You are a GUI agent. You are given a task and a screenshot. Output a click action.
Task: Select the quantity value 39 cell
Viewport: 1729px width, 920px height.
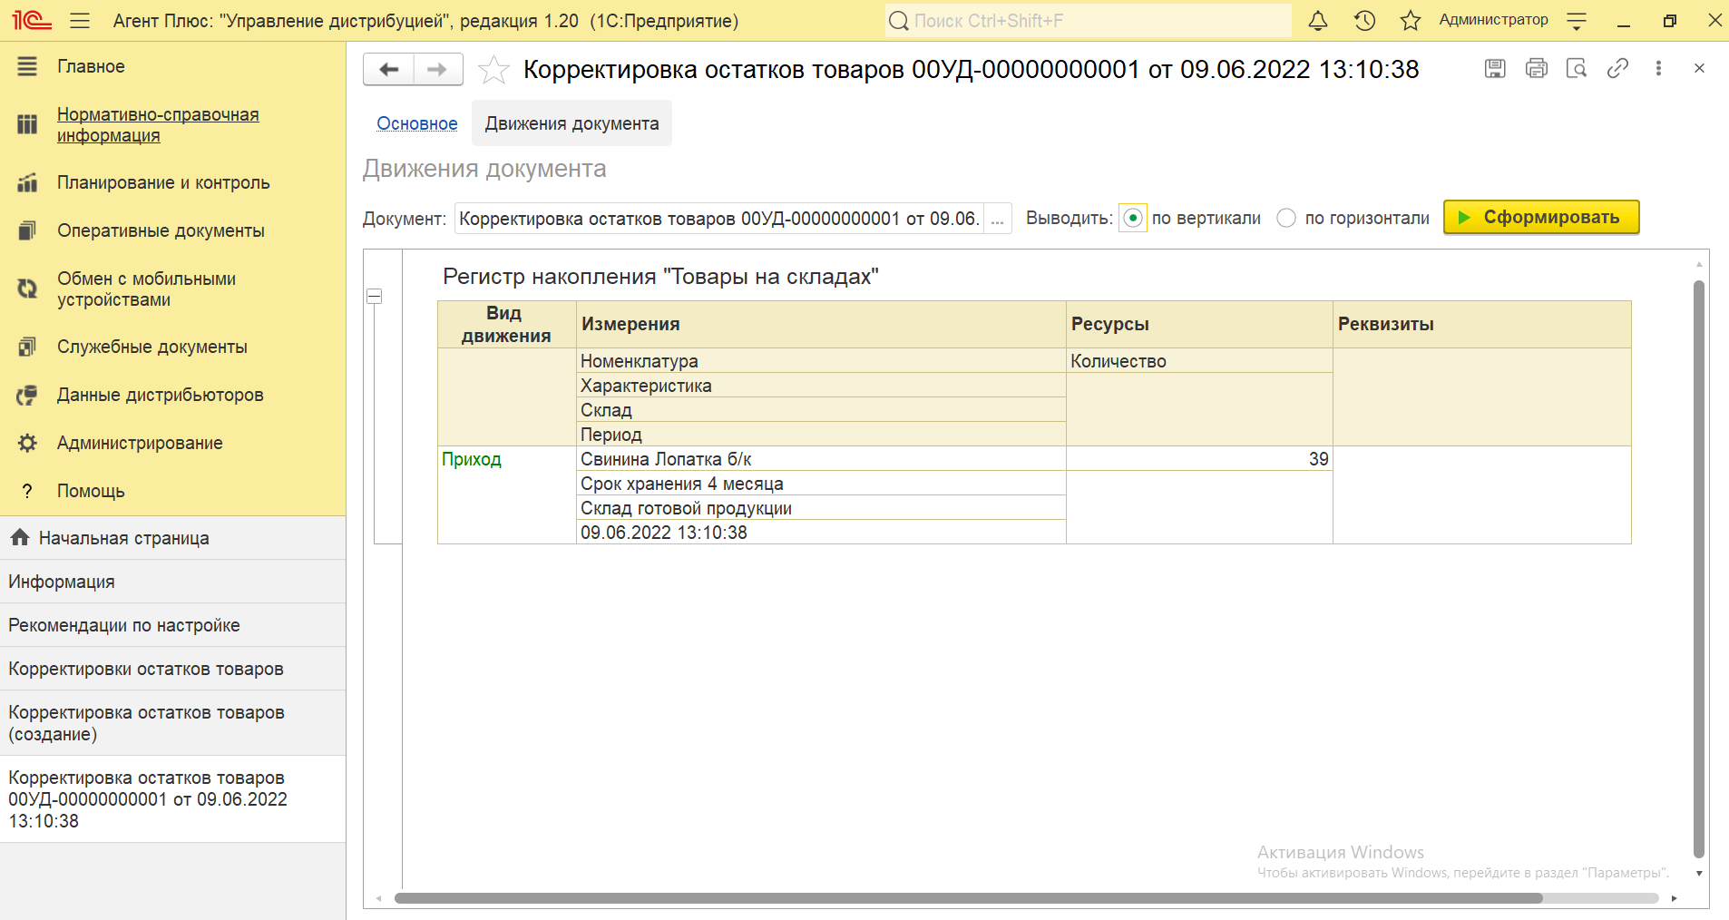[1199, 459]
